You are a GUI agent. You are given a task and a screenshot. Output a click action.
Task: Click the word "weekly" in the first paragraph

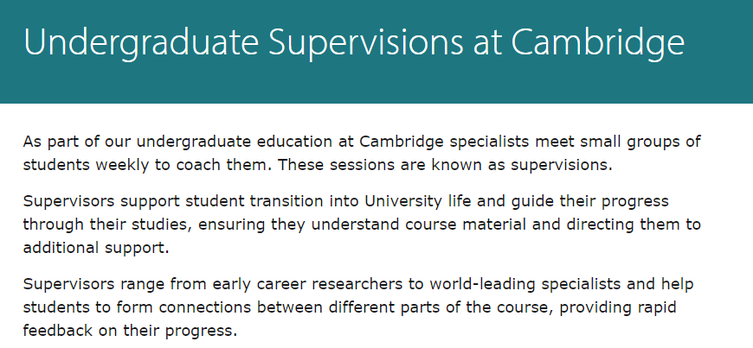[122, 166]
